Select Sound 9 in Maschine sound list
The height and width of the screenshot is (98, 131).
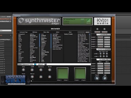pyautogui.click(x=2, y=57)
